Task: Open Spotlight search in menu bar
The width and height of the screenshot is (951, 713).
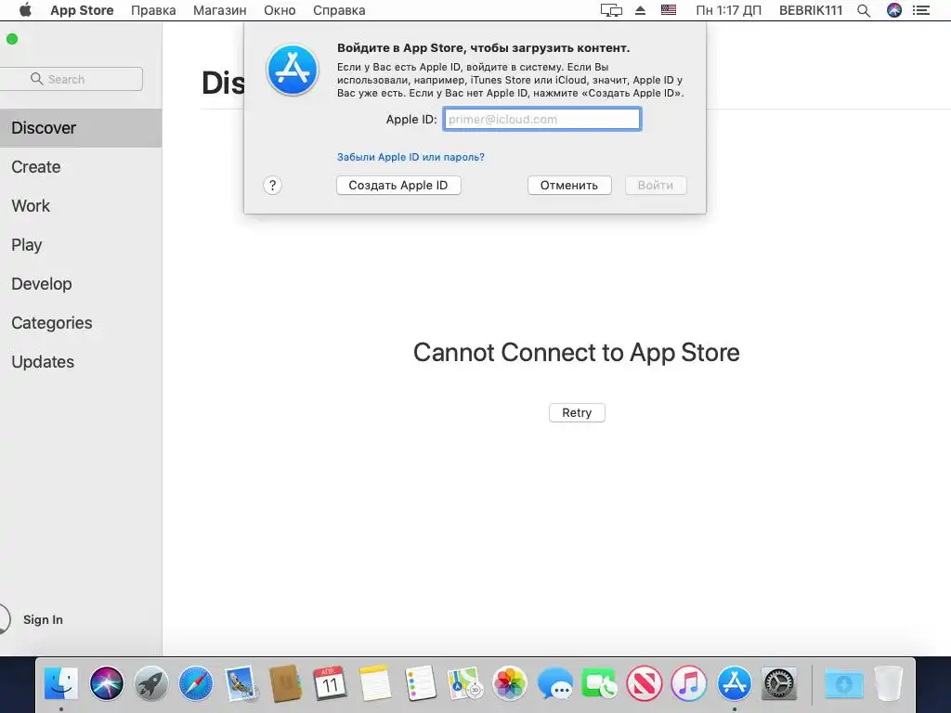Action: click(864, 10)
